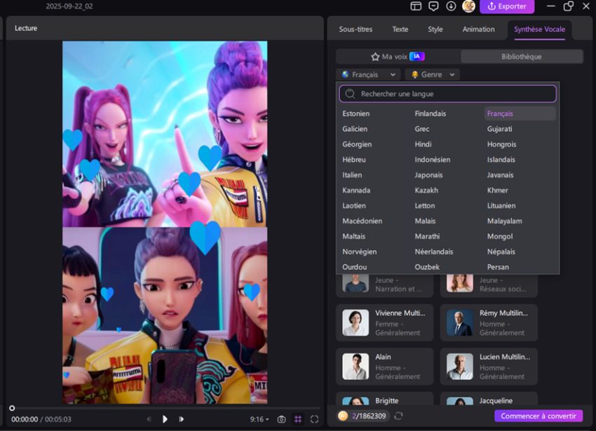Viewport: 596px width, 431px height.
Task: Switch to Bibliothèque voice library
Action: coord(521,56)
